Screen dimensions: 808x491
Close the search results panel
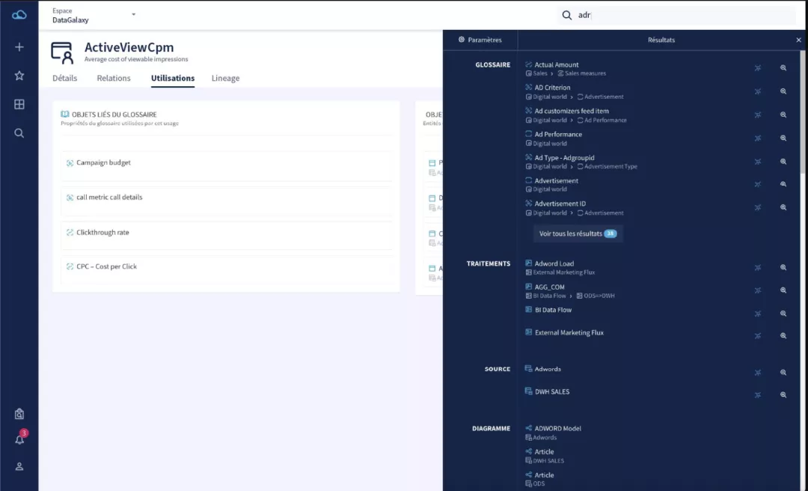tap(798, 40)
